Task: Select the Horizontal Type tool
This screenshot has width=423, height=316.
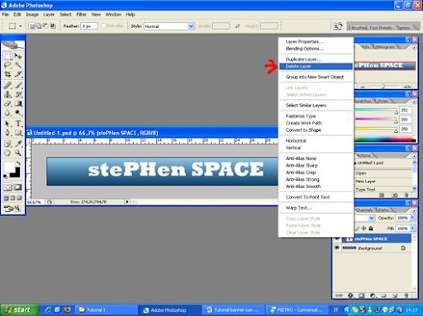Action: point(18,124)
